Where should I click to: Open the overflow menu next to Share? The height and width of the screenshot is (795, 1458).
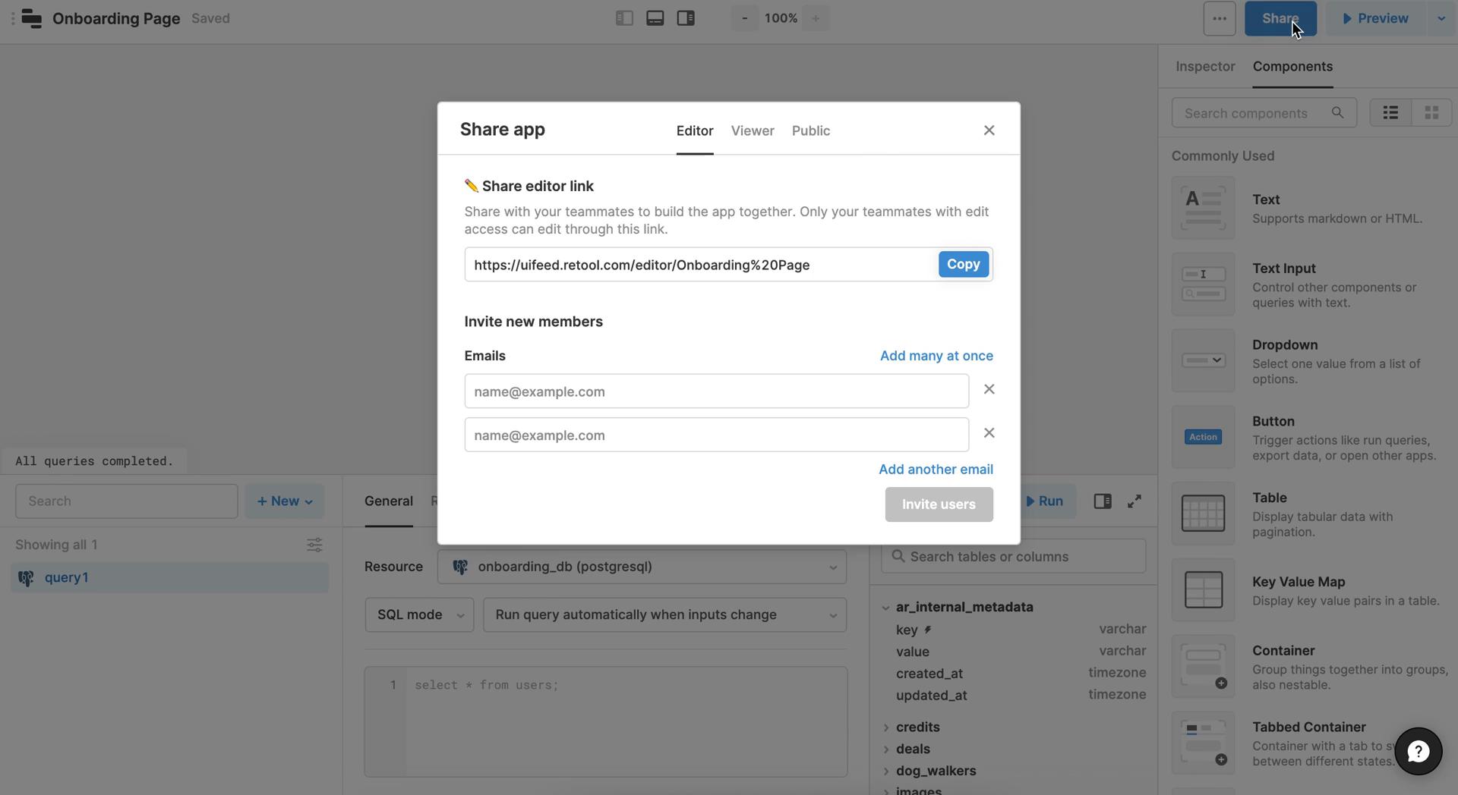(1218, 18)
